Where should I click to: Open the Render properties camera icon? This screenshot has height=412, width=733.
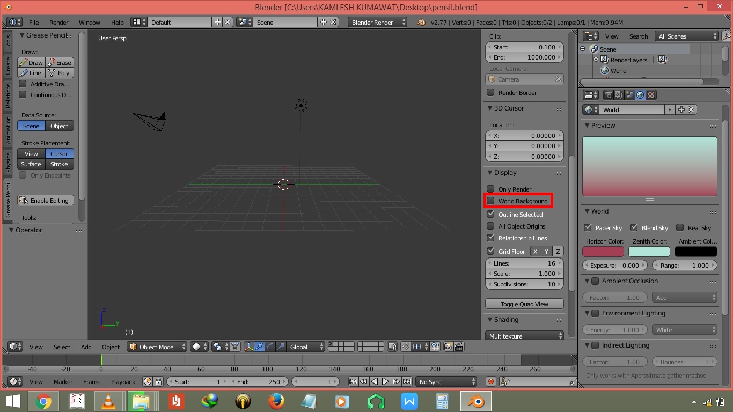click(x=608, y=95)
